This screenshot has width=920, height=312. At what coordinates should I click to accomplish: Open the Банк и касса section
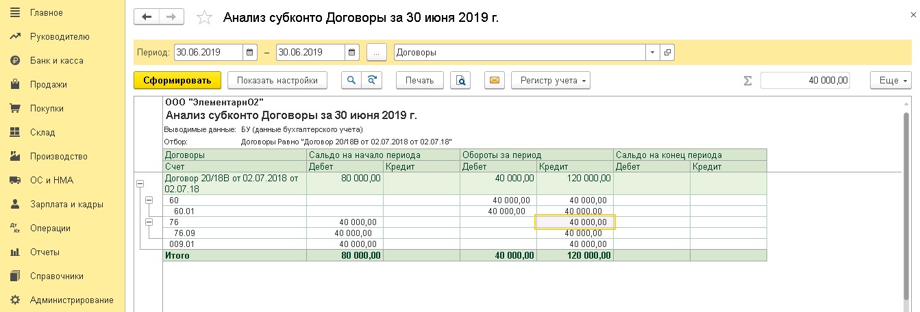click(x=56, y=61)
